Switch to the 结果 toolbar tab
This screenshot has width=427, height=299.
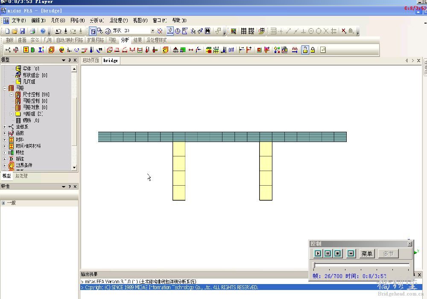[137, 40]
